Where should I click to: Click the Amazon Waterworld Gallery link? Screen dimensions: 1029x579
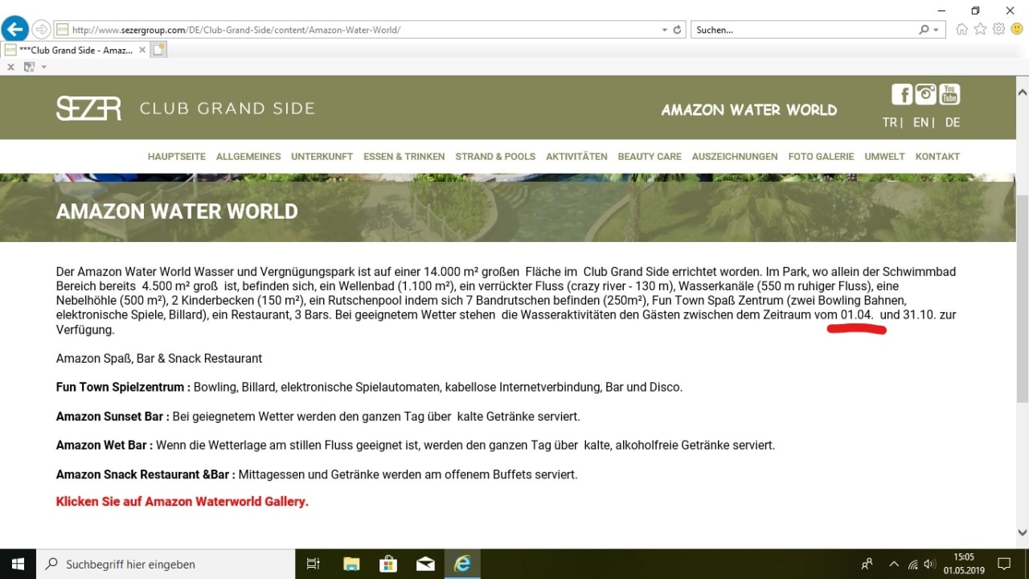(182, 502)
